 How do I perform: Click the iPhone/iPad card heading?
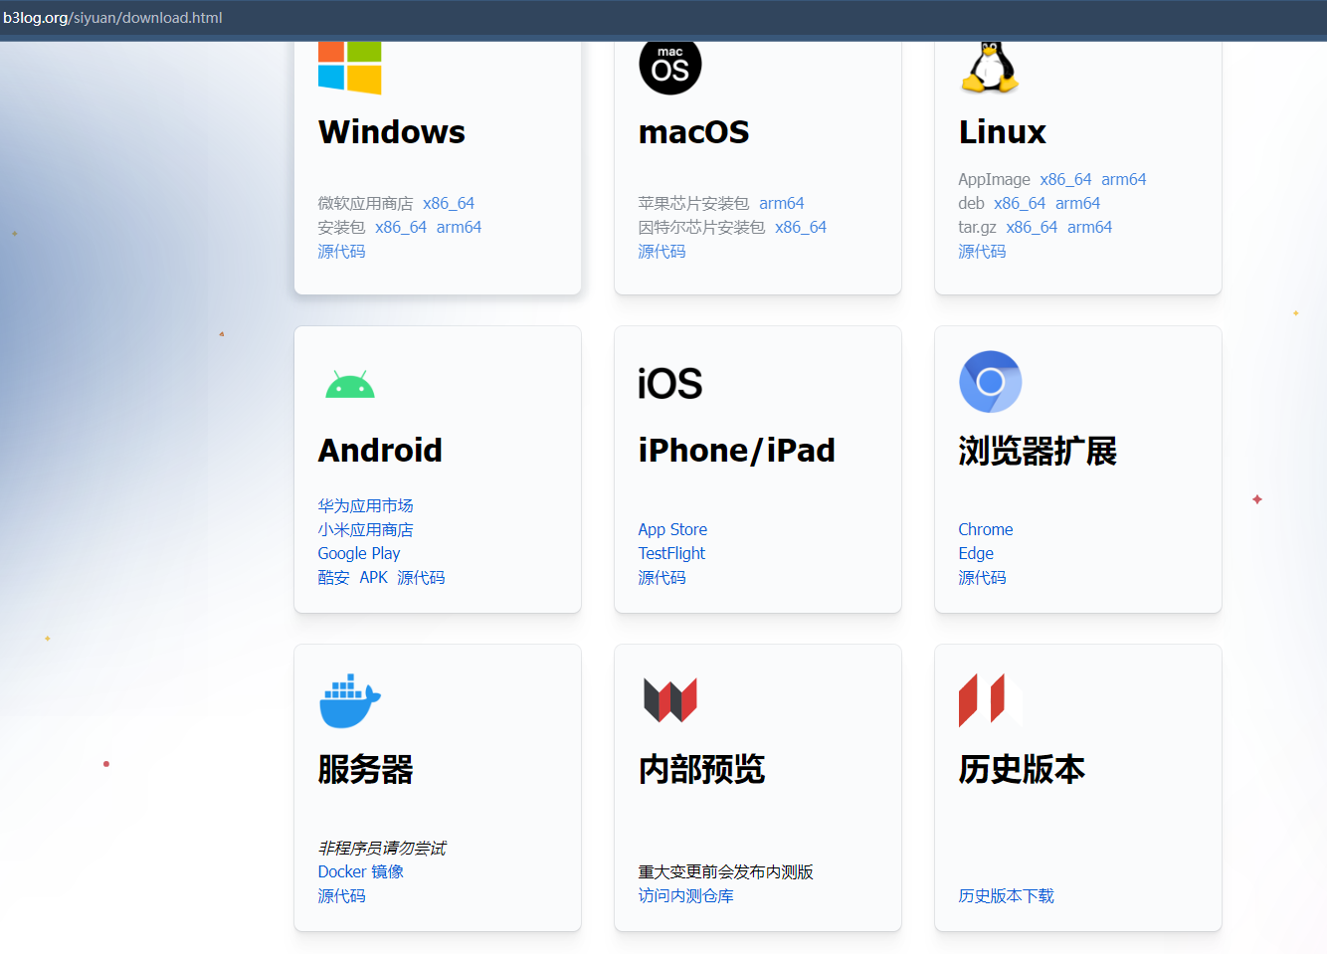736,451
